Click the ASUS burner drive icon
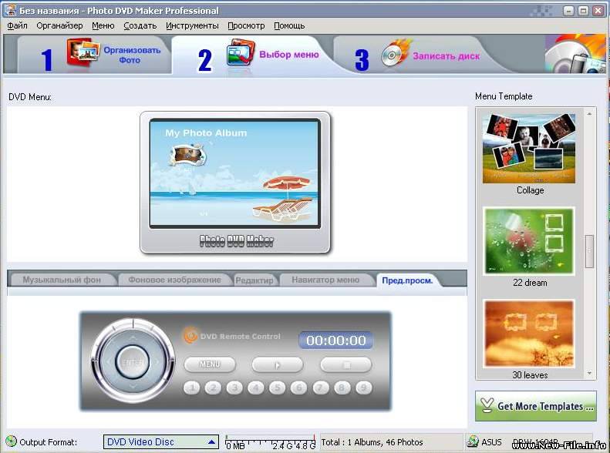 [473, 441]
